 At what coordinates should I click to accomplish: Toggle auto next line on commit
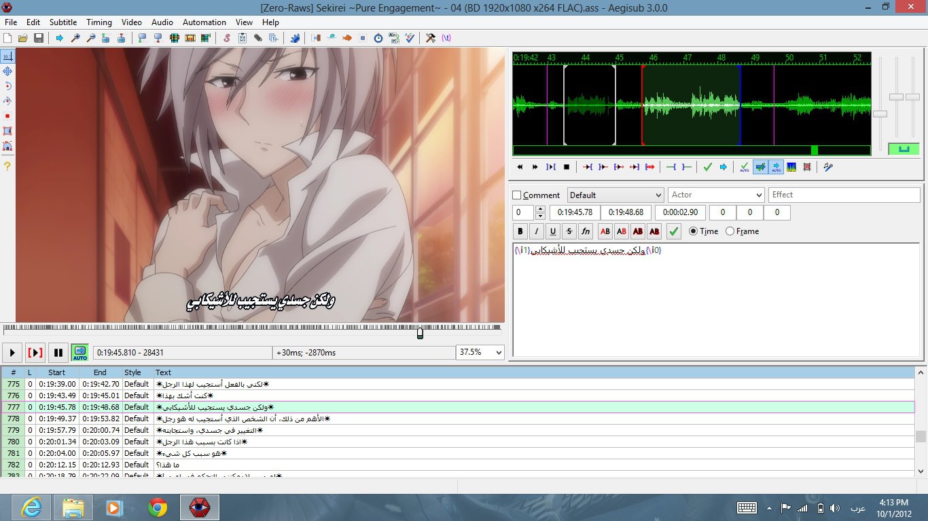760,167
